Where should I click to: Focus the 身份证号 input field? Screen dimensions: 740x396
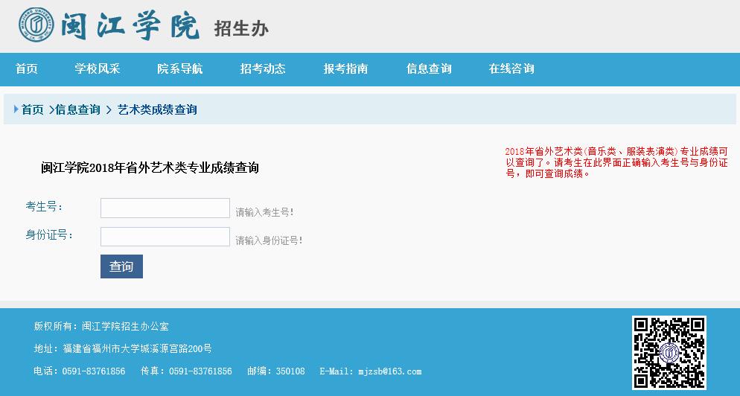(x=165, y=237)
